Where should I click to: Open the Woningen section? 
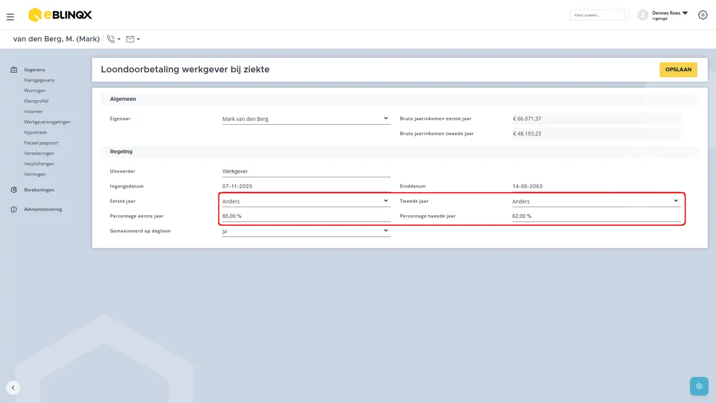pyautogui.click(x=35, y=91)
